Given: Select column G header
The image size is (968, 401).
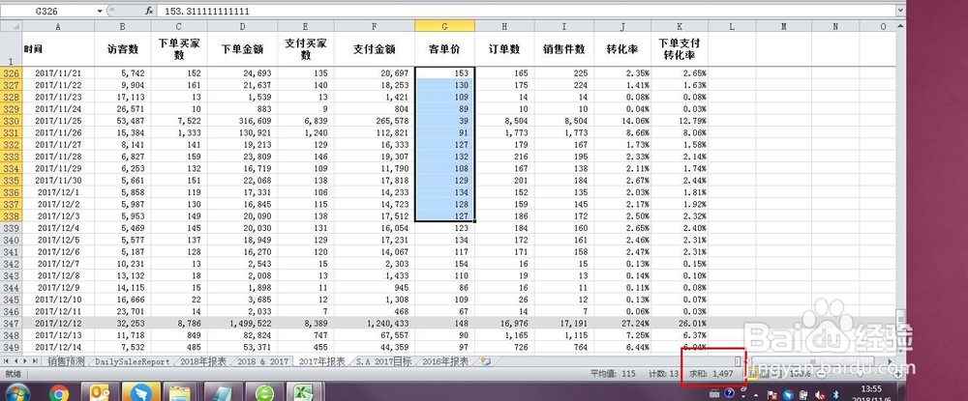Looking at the screenshot, I should [x=444, y=26].
